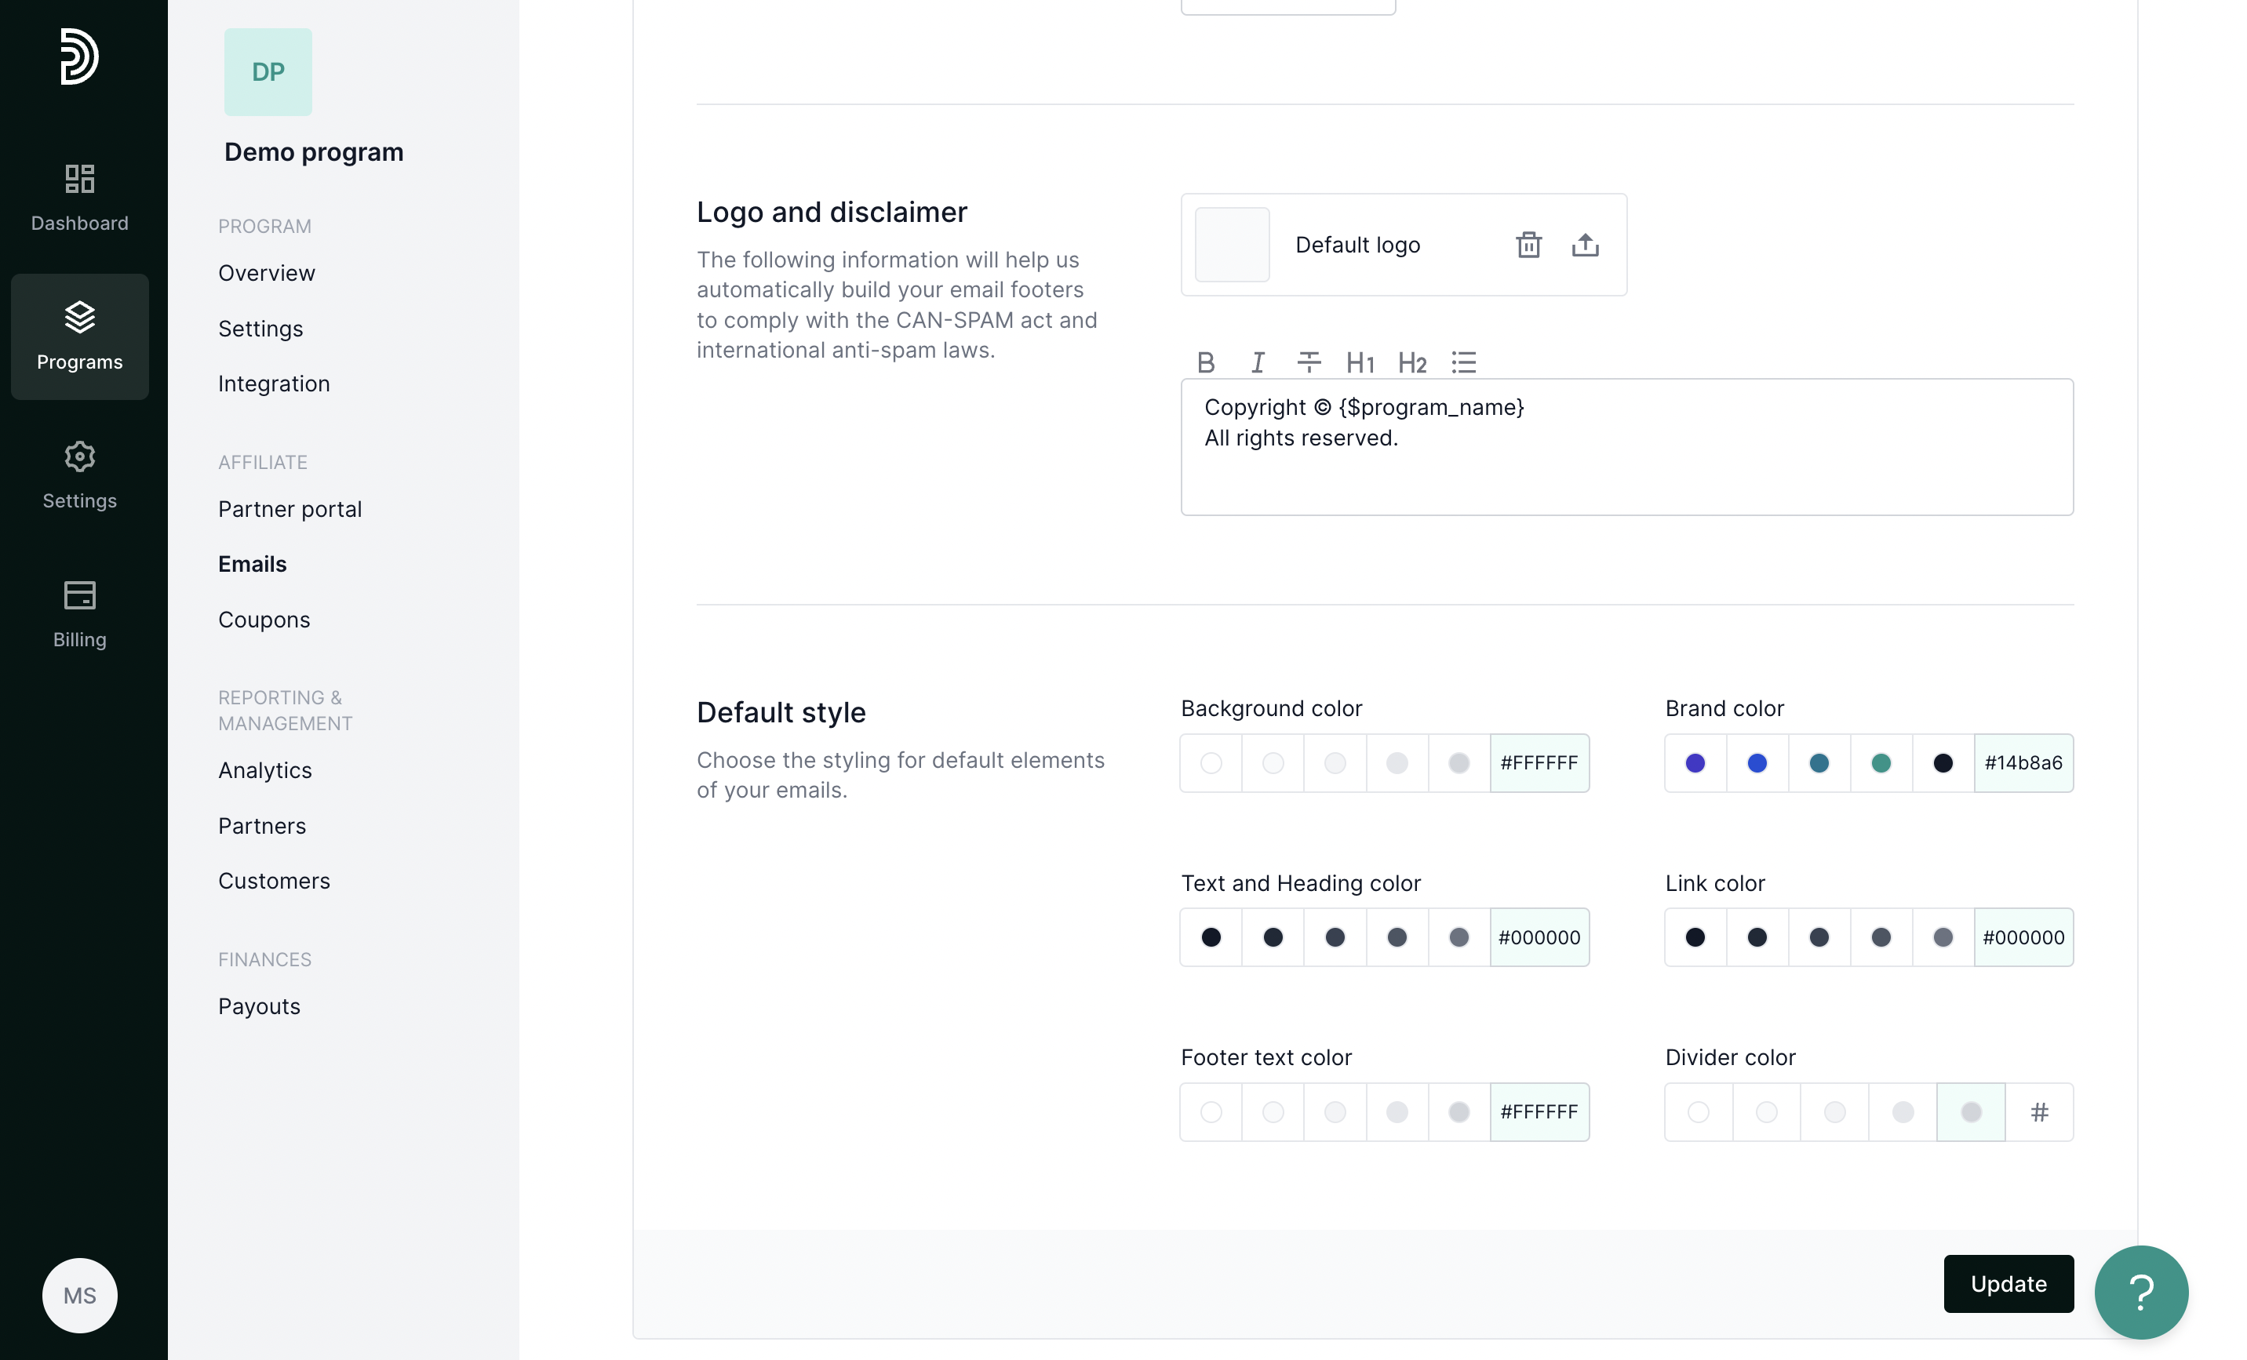Pick the first Link color swatch
The height and width of the screenshot is (1360, 2247).
[1695, 936]
